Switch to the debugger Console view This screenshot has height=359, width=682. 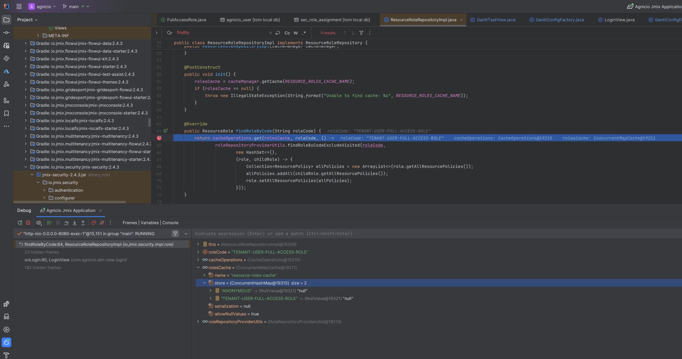(170, 223)
